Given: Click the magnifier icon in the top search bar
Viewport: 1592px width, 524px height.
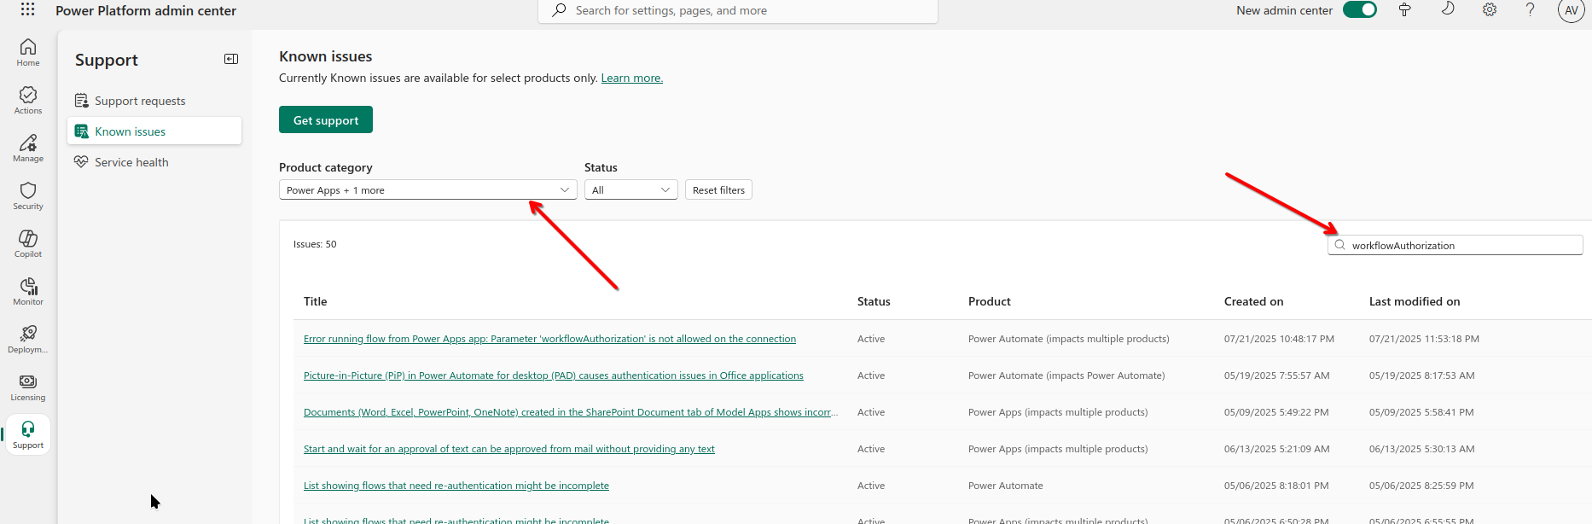Looking at the screenshot, I should click(559, 10).
